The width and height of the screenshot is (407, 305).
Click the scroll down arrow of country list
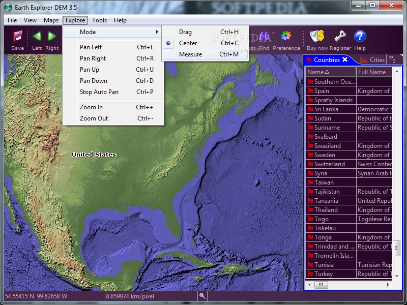pyautogui.click(x=397, y=277)
